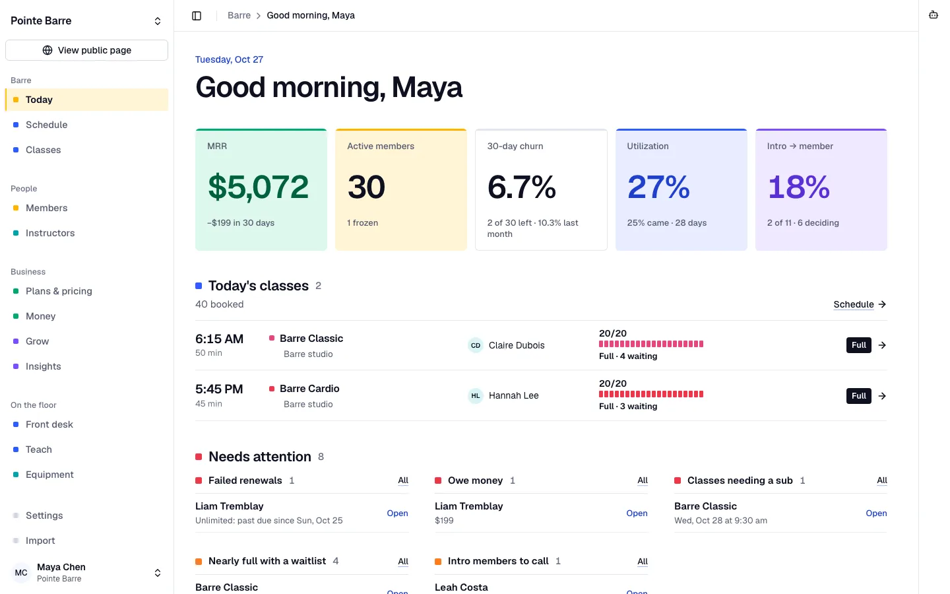
Task: View All failed renewals
Action: pos(403,480)
